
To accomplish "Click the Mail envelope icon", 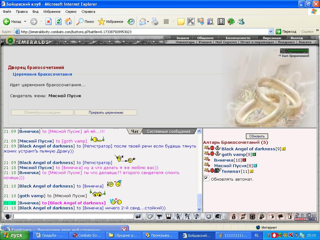I will pos(142,22).
